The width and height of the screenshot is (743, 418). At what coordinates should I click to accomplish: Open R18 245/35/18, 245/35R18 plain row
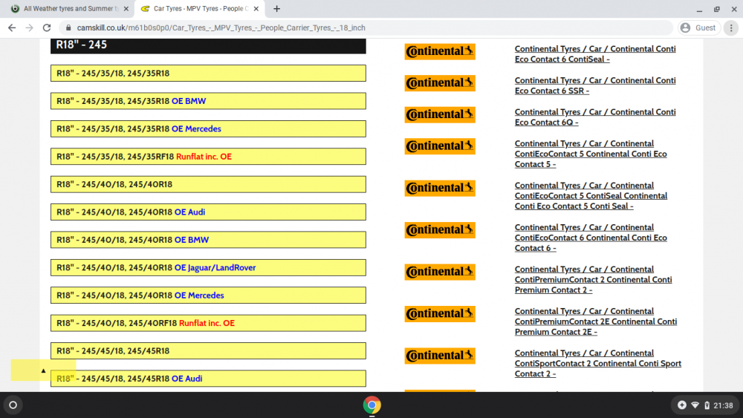click(x=208, y=74)
